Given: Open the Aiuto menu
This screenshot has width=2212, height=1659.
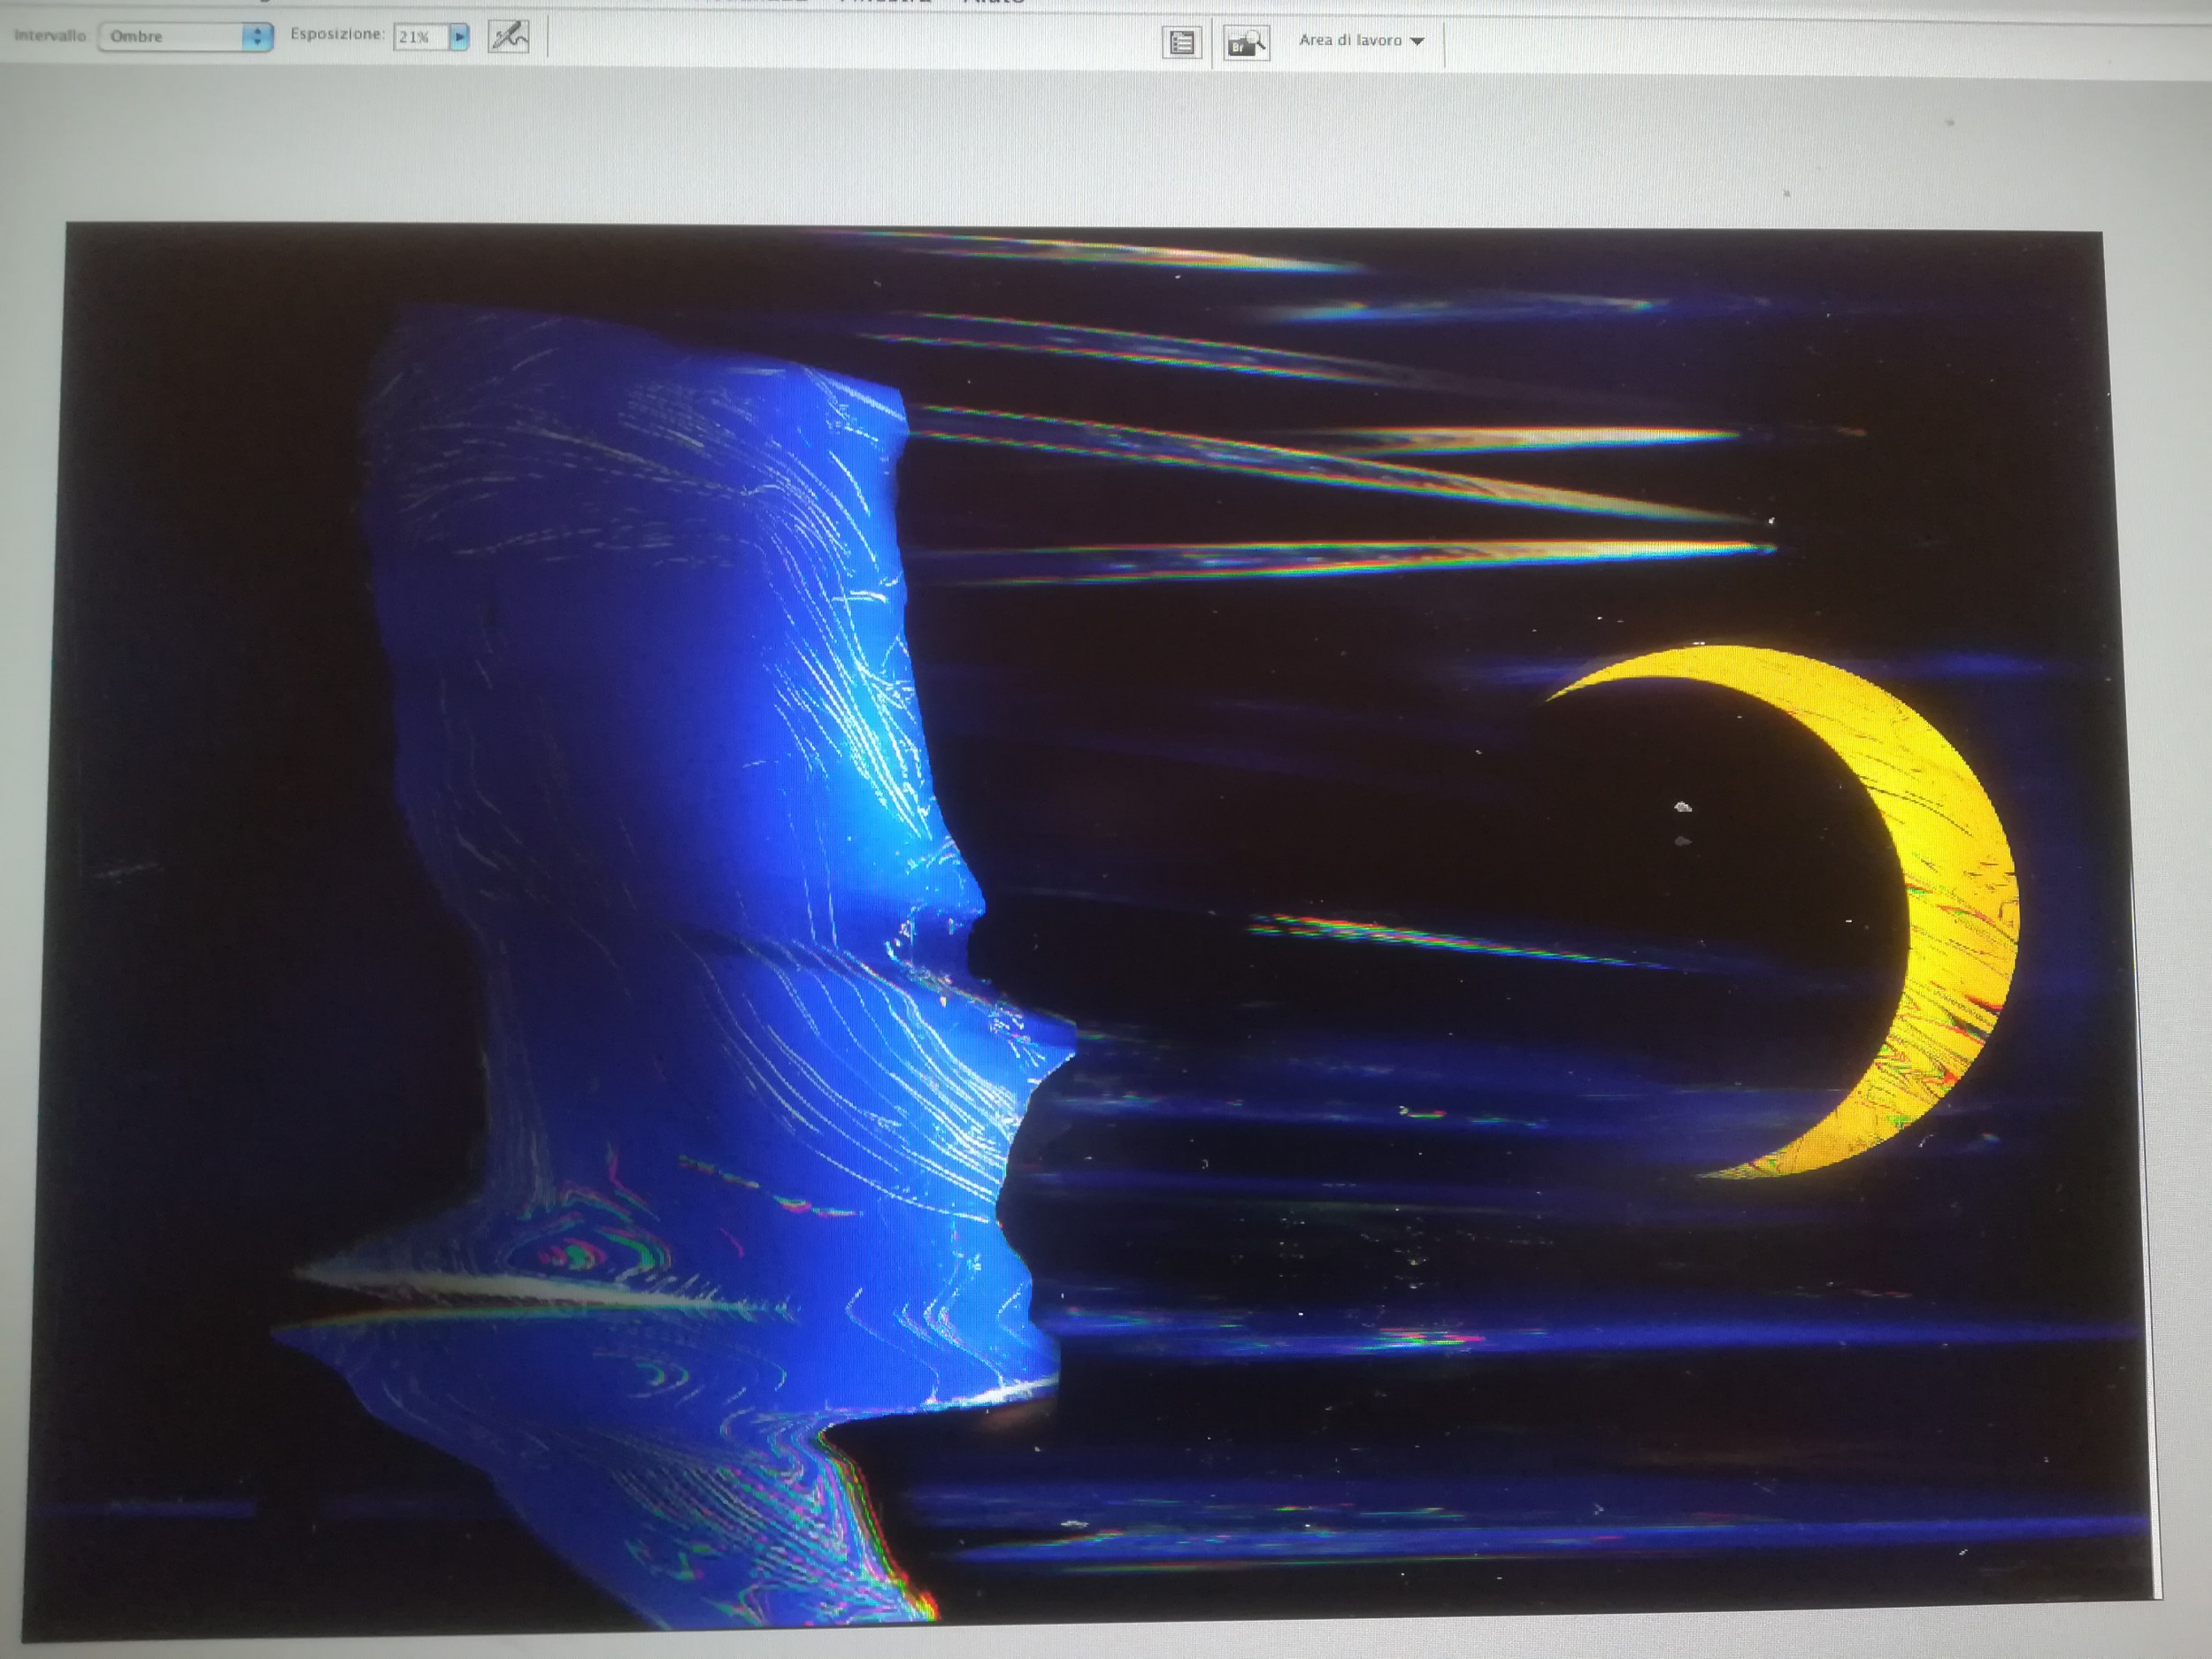Looking at the screenshot, I should coord(993,2).
